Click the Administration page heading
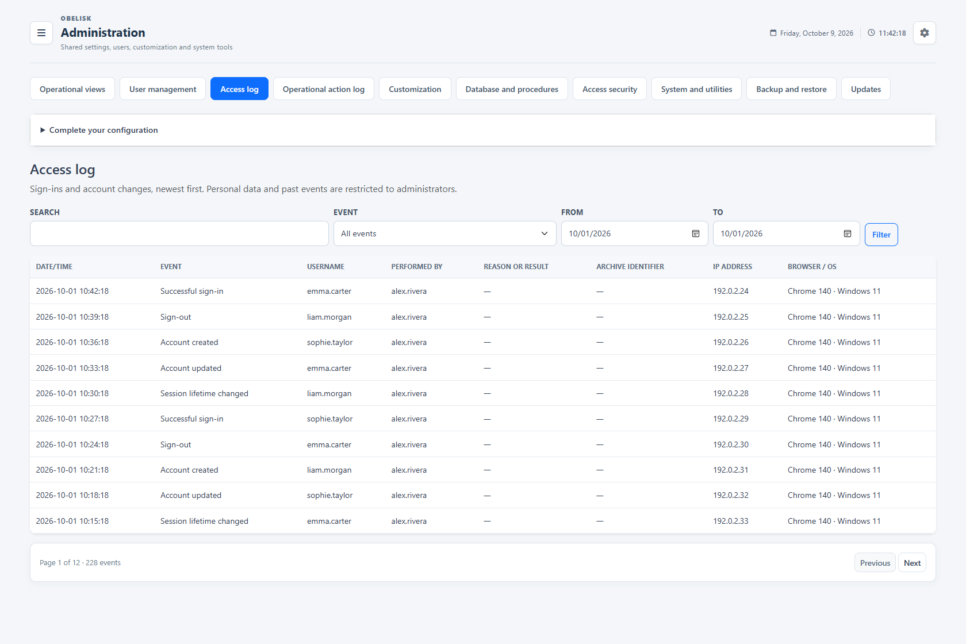The image size is (966, 644). click(x=103, y=33)
